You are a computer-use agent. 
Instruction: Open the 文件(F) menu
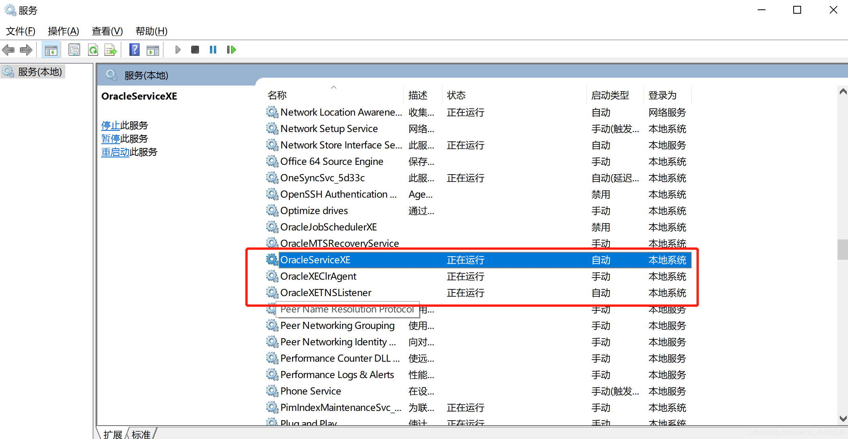pos(21,31)
